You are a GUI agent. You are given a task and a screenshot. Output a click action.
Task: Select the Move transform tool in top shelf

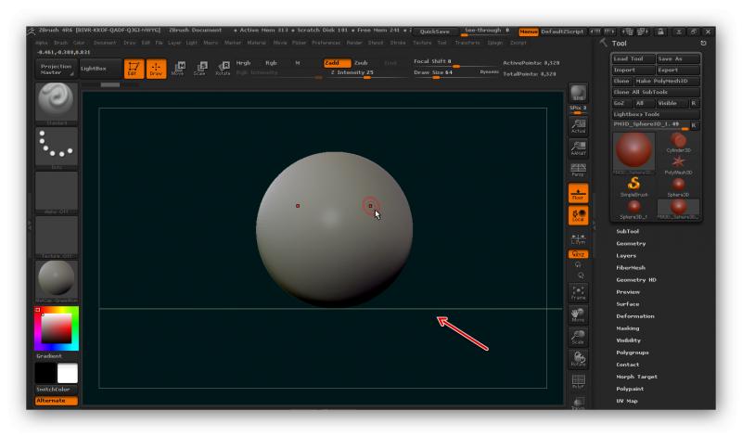point(178,69)
